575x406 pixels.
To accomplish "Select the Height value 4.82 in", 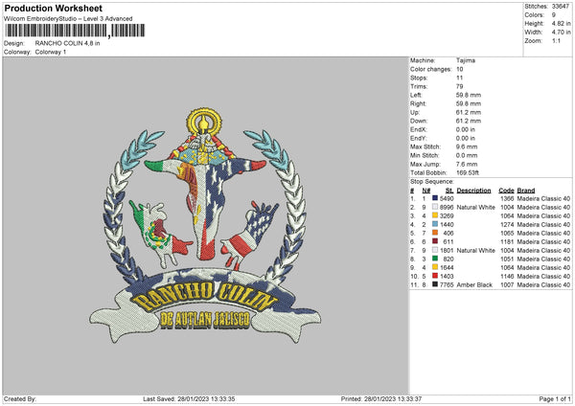I will tap(561, 23).
